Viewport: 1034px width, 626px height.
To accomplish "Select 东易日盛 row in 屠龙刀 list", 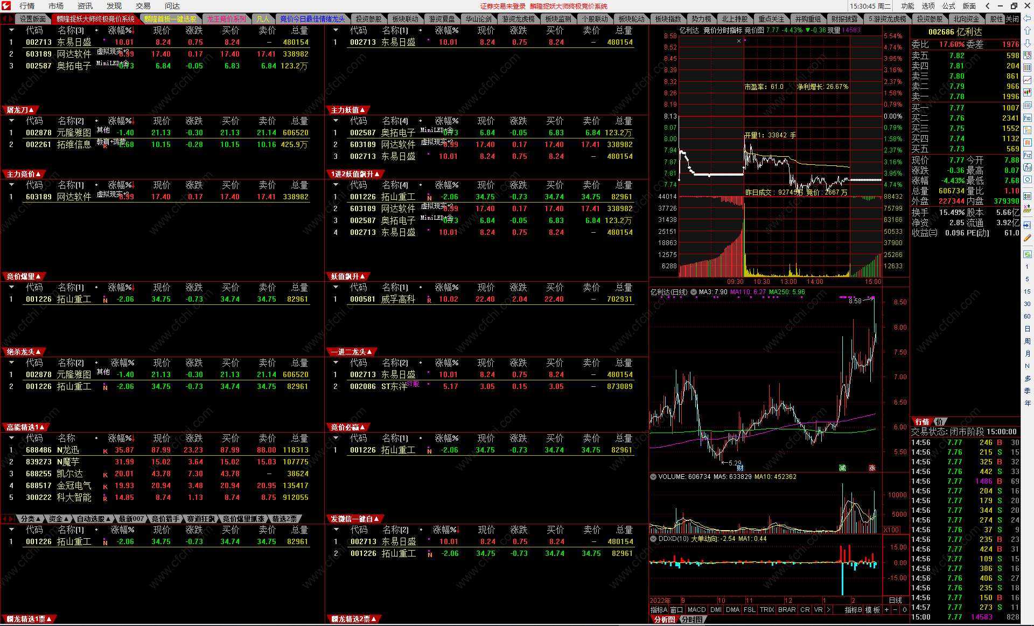I will click(74, 42).
